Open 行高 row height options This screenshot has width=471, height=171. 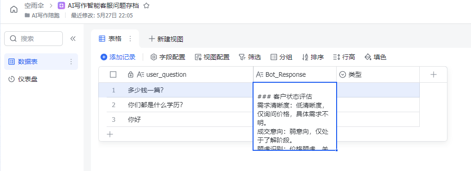coord(344,57)
